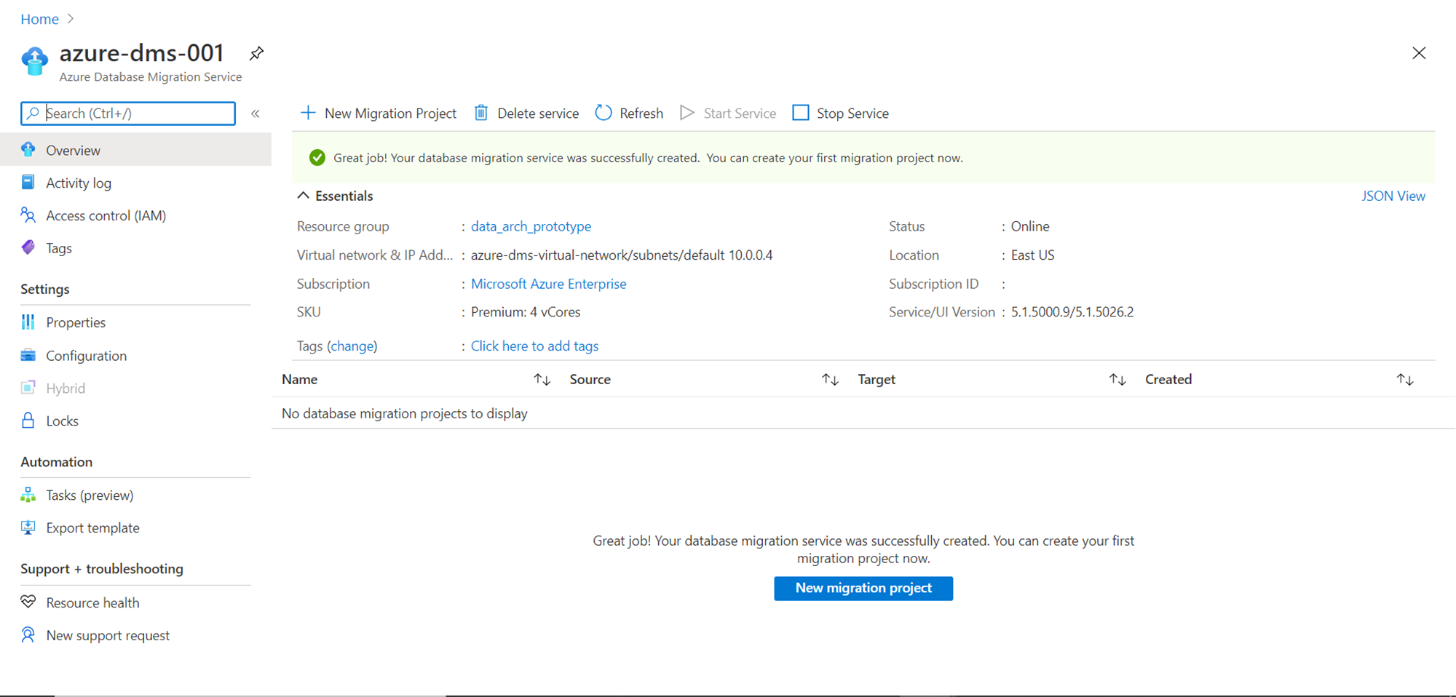Click the circular Refresh icon

tap(604, 113)
